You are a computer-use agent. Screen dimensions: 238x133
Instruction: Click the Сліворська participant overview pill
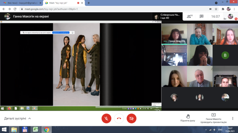[x=167, y=16]
